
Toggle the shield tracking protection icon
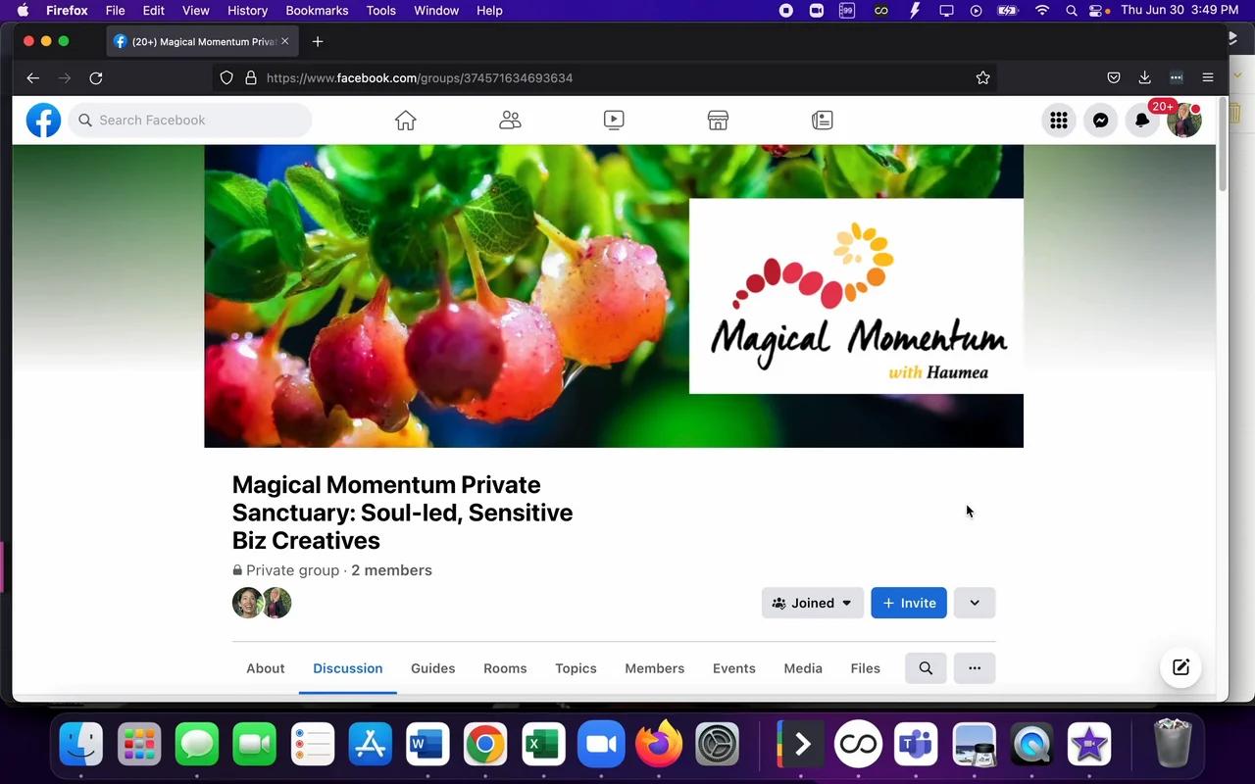point(226,77)
